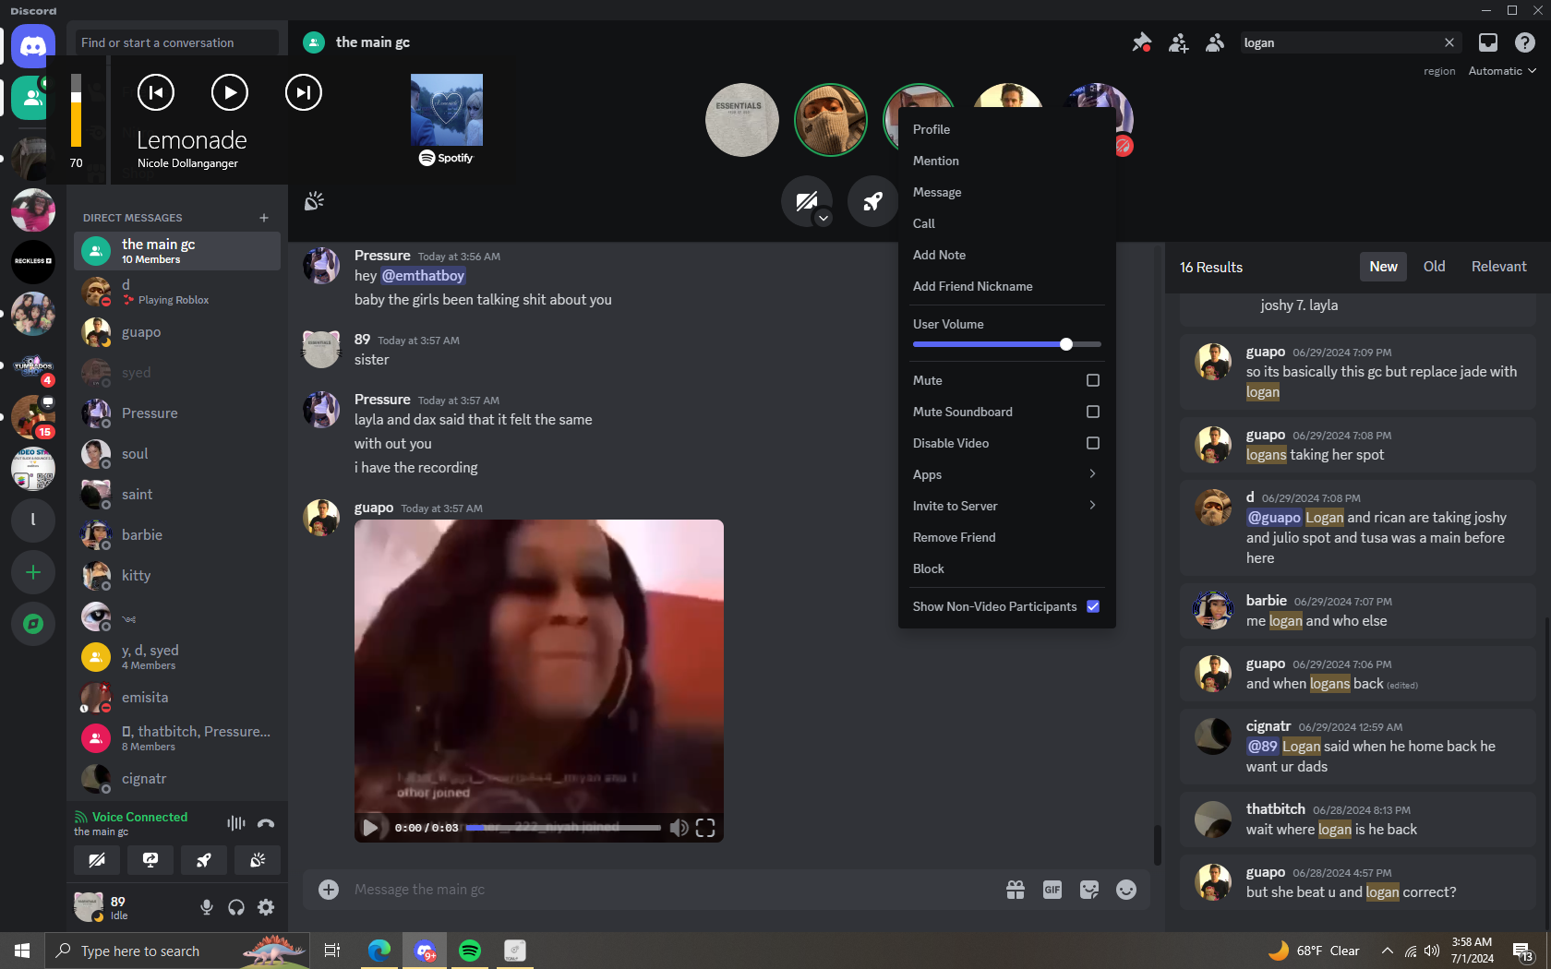Toggle noise suppression in voice panel
The image size is (1551, 969).
point(236,823)
